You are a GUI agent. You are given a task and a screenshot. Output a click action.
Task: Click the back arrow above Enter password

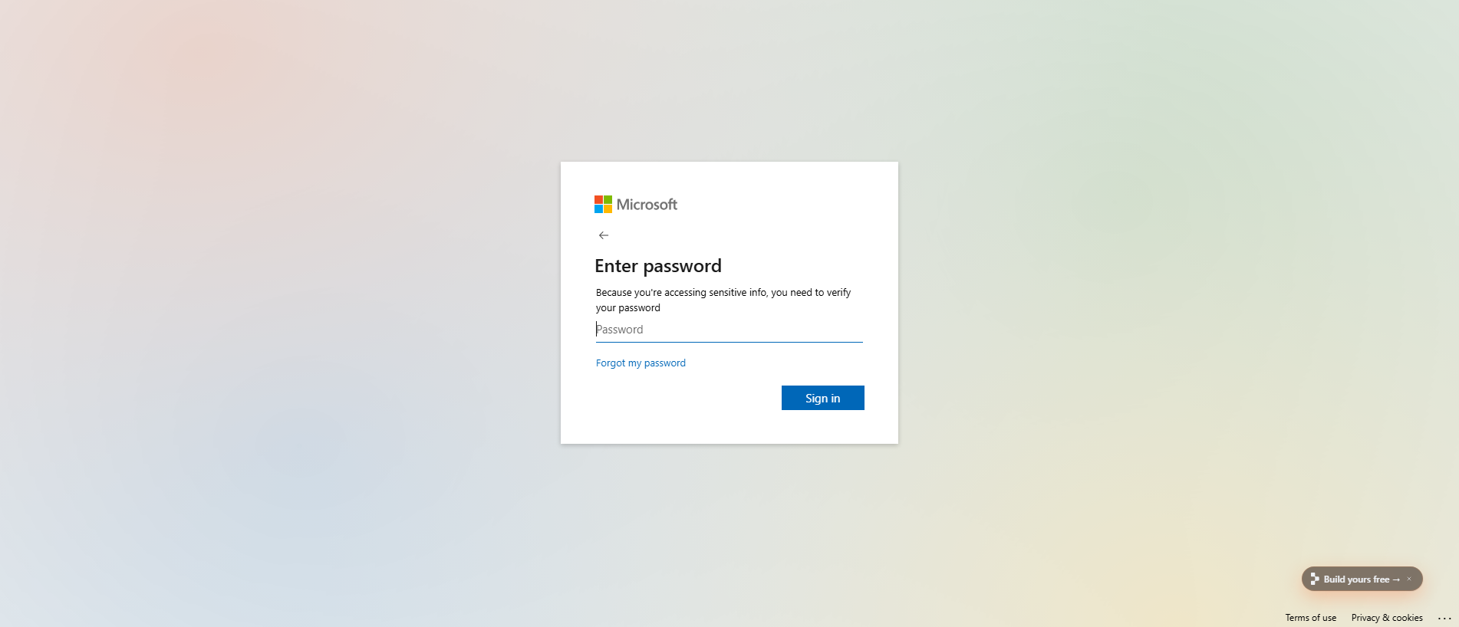click(604, 235)
